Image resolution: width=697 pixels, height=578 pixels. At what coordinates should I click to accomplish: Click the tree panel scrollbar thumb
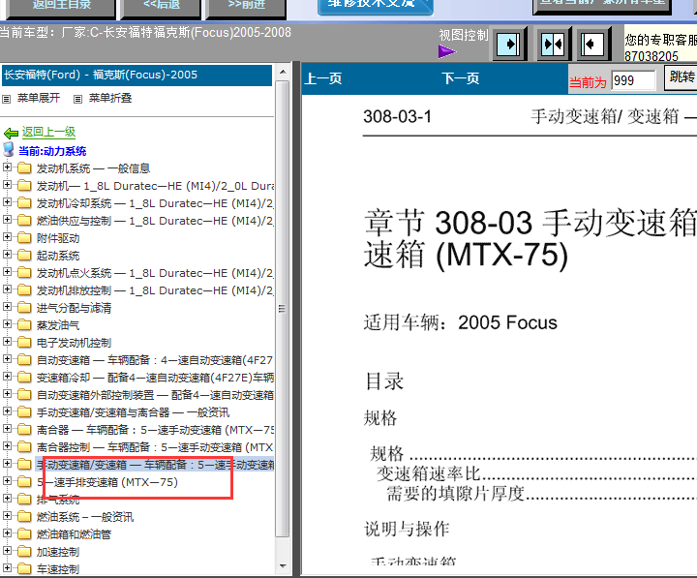283,309
